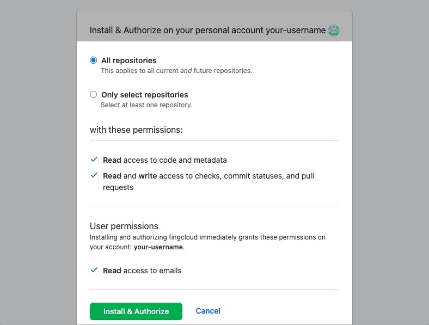Select the All repositories radio button

coord(94,60)
